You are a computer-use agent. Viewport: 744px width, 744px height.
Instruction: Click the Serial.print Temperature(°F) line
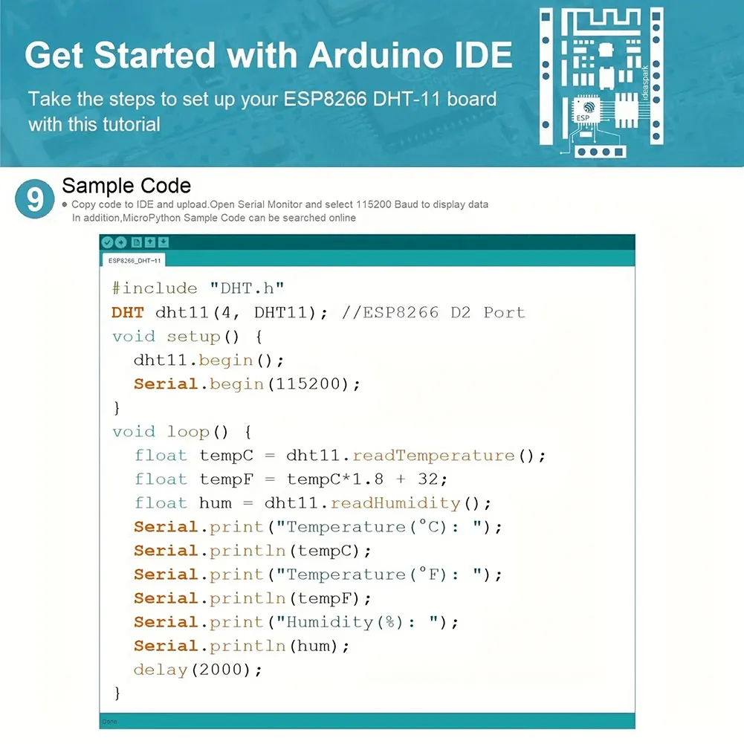[318, 575]
